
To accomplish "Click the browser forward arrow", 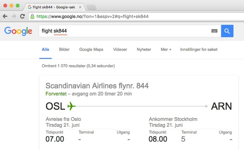I will [14, 16].
